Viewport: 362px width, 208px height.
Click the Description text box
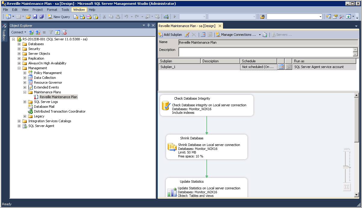(266, 52)
